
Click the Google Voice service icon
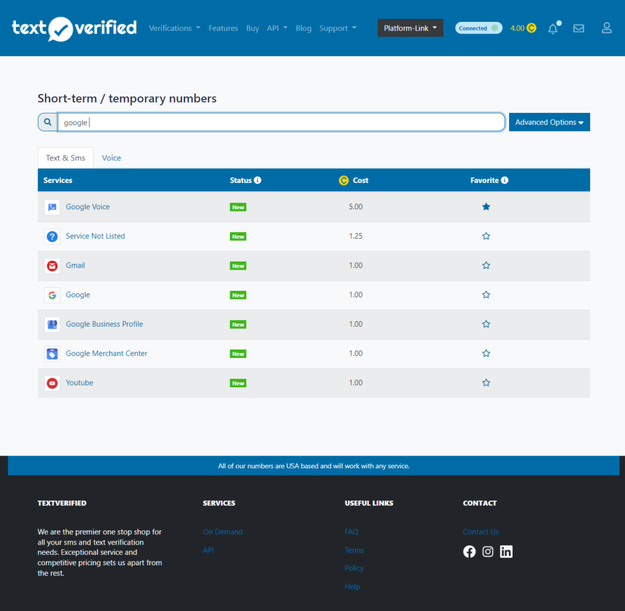click(x=52, y=207)
